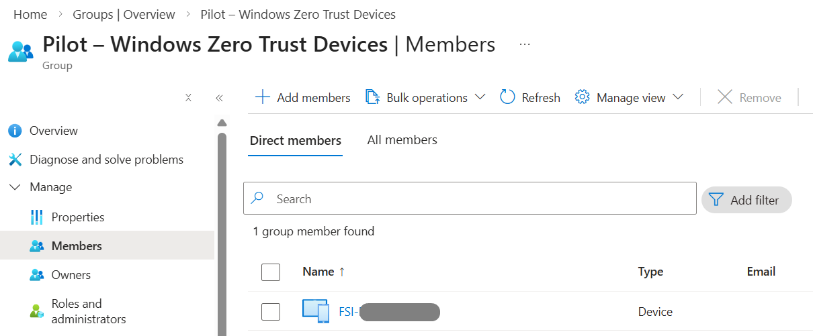Image resolution: width=813 pixels, height=336 pixels.
Task: Expand the Bulk operations dropdown chevron
Action: coord(480,97)
